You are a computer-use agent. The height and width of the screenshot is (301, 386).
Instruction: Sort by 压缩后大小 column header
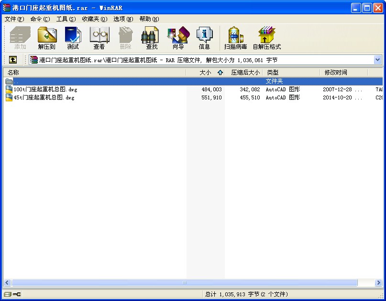[244, 72]
